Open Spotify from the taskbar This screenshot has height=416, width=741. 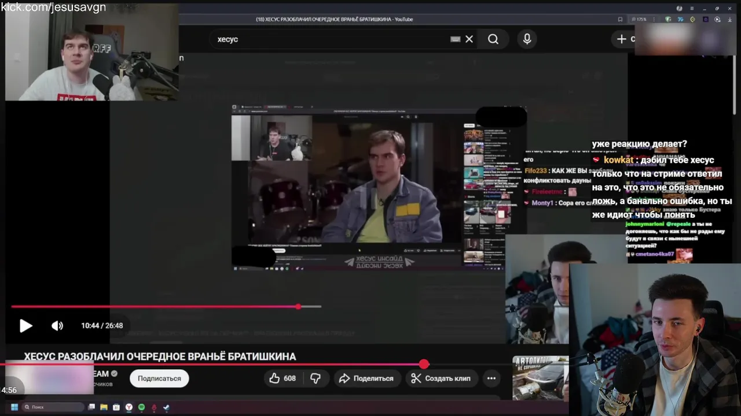click(141, 407)
